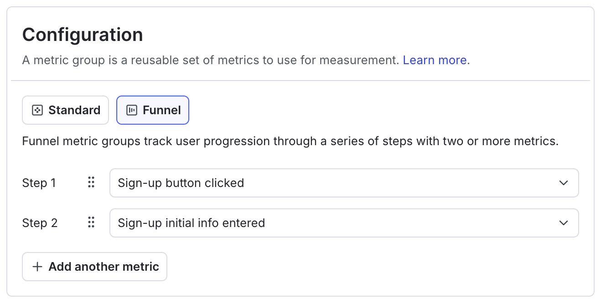Click the drag handle next to Step 2
This screenshot has height=303, width=601.
(x=91, y=222)
